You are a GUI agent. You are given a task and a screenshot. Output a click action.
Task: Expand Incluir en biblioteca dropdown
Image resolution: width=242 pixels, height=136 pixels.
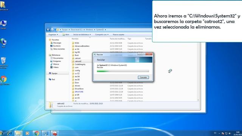[82, 34]
